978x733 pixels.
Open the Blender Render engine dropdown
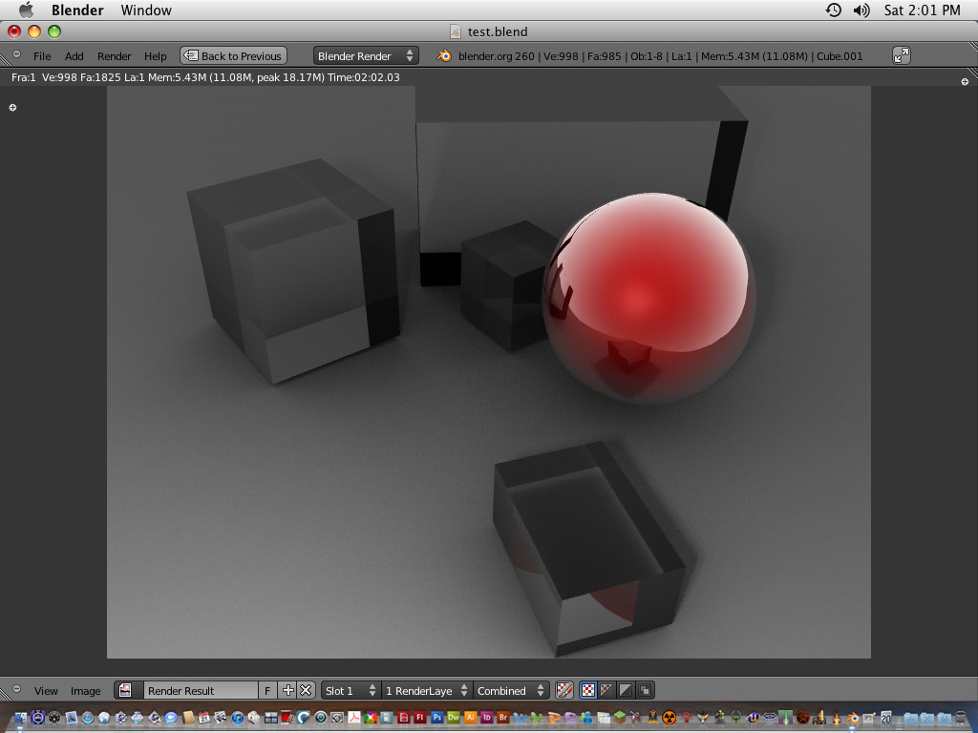tap(366, 56)
